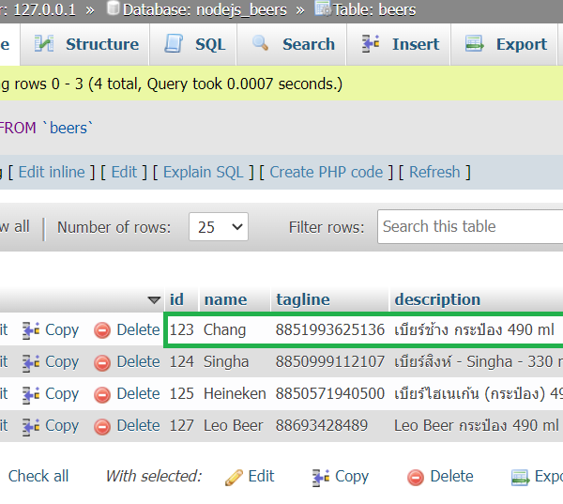Open the Search tab
Image resolution: width=563 pixels, height=504 pixels.
point(294,44)
